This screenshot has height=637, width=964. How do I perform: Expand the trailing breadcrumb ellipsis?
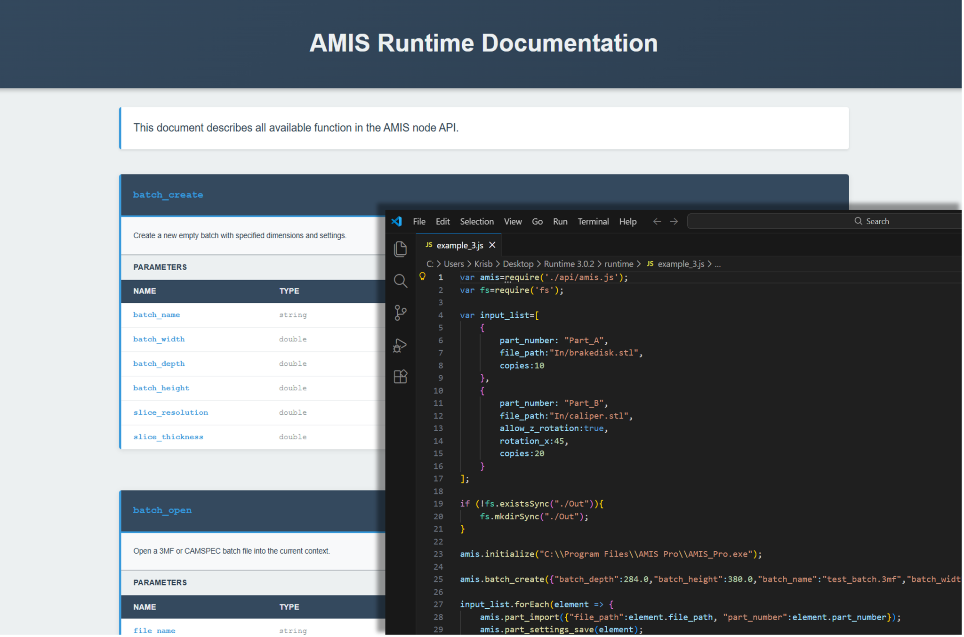point(717,264)
